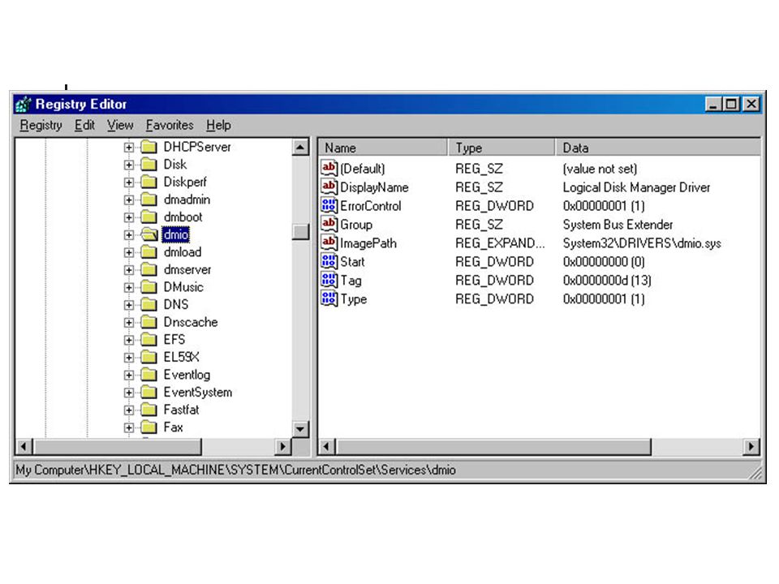This screenshot has width=779, height=584.
Task: Click tree pane horizontal scrollbar thumb
Action: pyautogui.click(x=117, y=446)
